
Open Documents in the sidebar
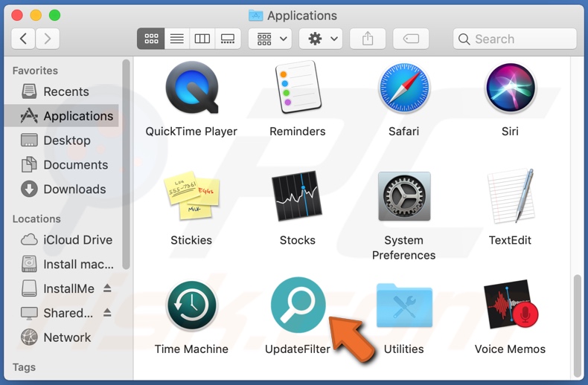point(62,165)
